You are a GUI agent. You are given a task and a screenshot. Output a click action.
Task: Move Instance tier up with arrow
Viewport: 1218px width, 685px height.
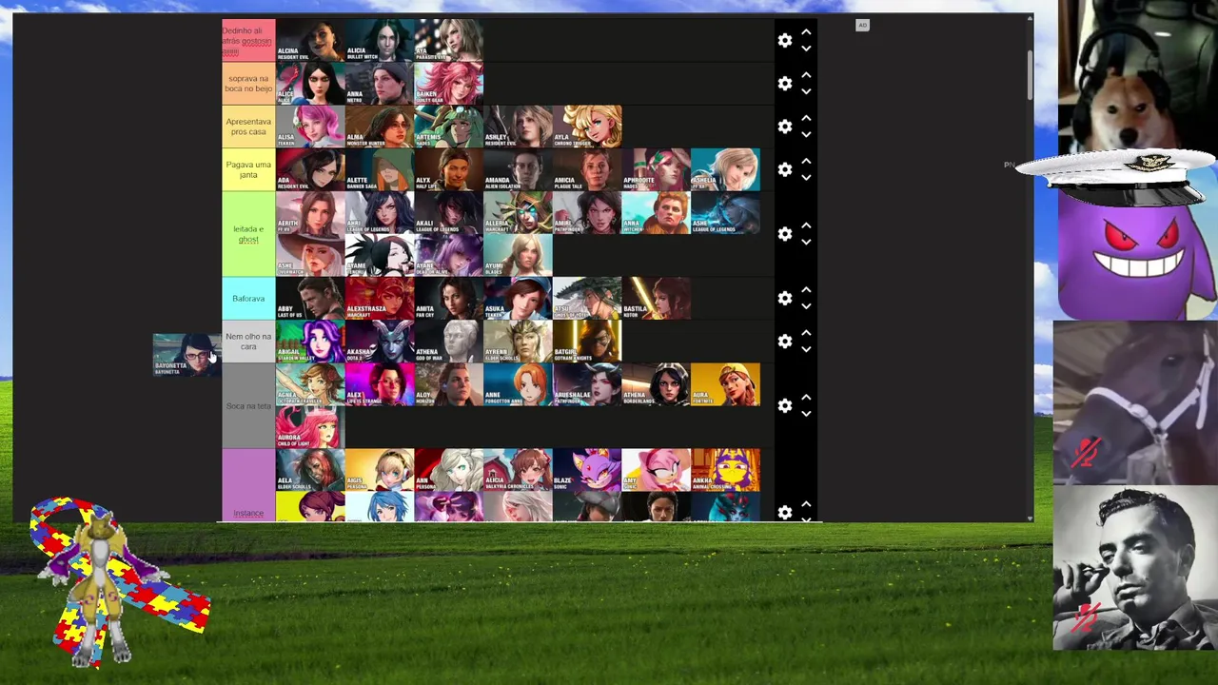(806, 504)
